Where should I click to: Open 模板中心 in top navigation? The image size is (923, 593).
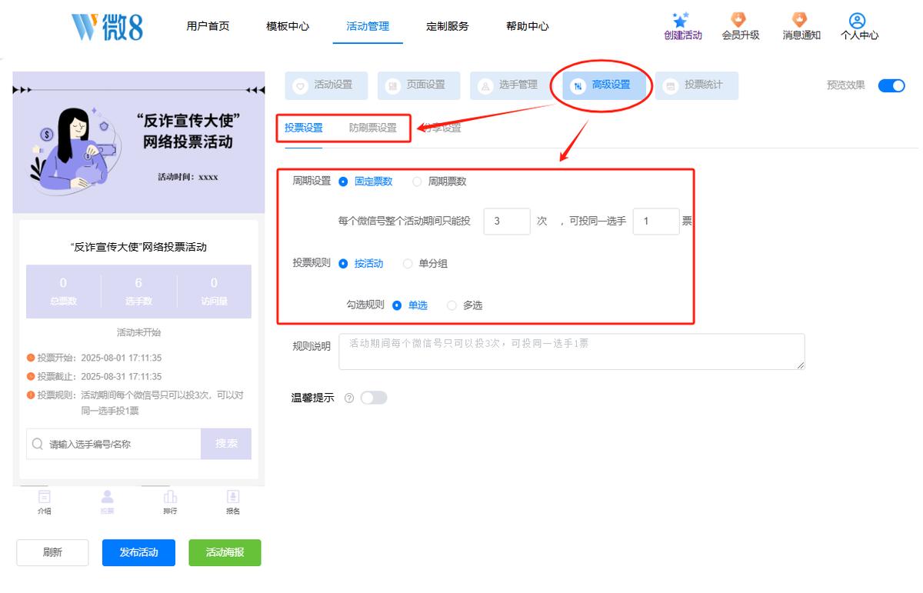(x=288, y=26)
